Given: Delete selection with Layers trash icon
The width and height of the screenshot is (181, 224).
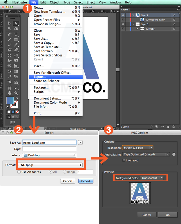Looking at the screenshot, I should 173,127.
